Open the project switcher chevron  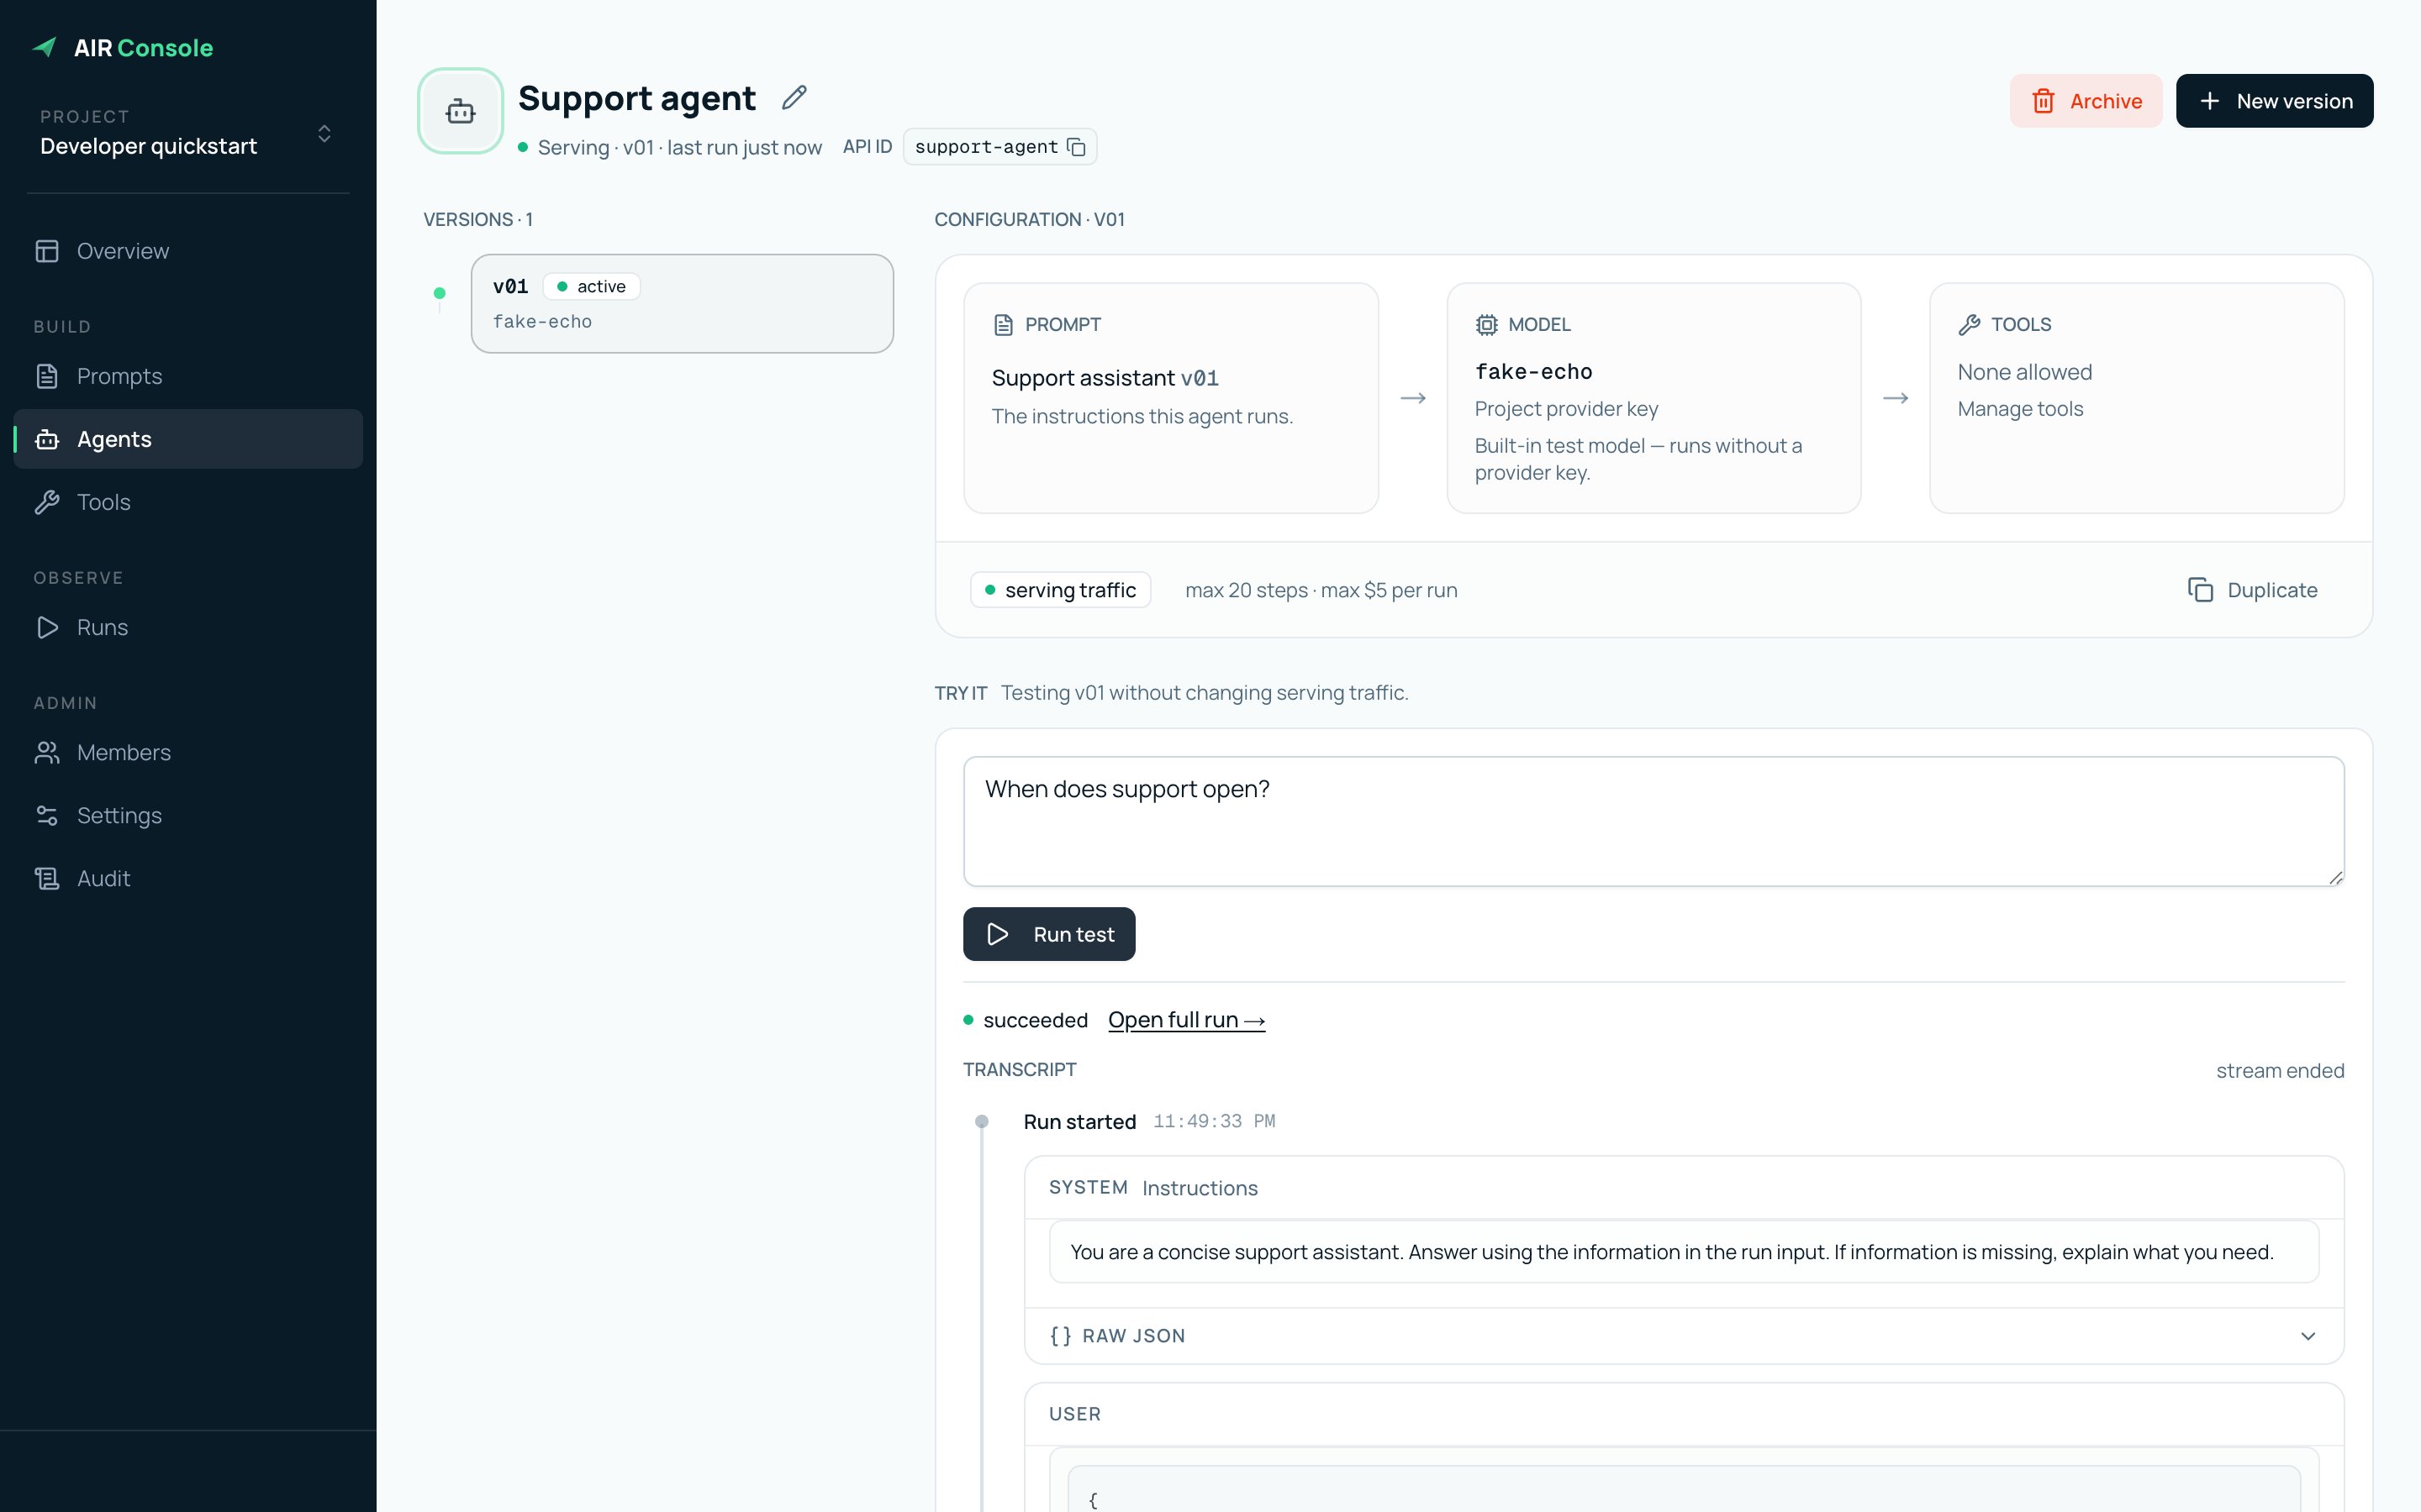point(324,133)
